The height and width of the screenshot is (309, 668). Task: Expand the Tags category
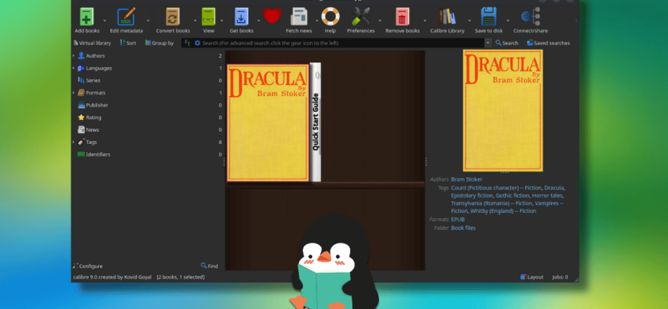pos(74,142)
